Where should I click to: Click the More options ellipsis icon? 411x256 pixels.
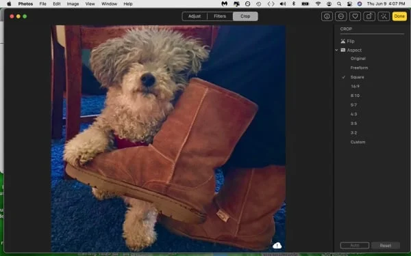click(341, 16)
